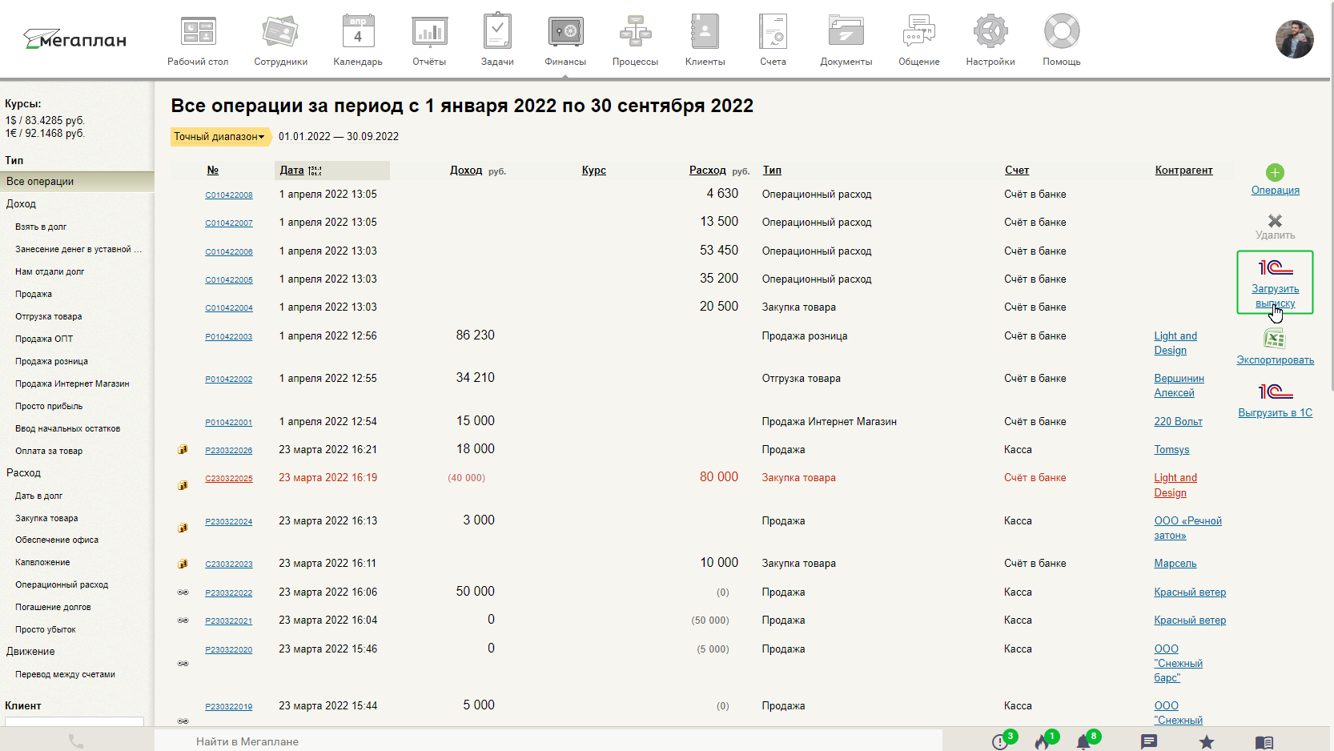Open contractor link Красный ветер
The height and width of the screenshot is (751, 1334).
point(1189,592)
